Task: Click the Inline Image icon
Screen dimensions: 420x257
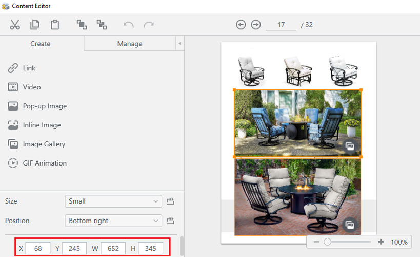Action: (13, 125)
